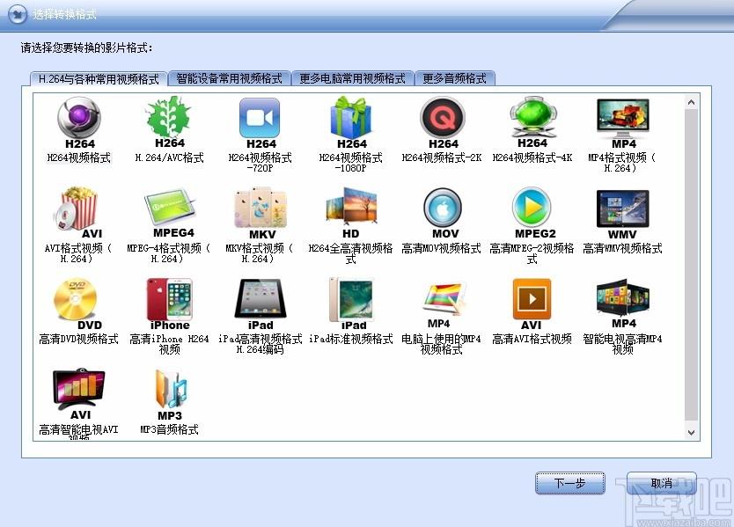Open the 智能设备常用视频格式 tab
The height and width of the screenshot is (527, 734).
coord(229,78)
